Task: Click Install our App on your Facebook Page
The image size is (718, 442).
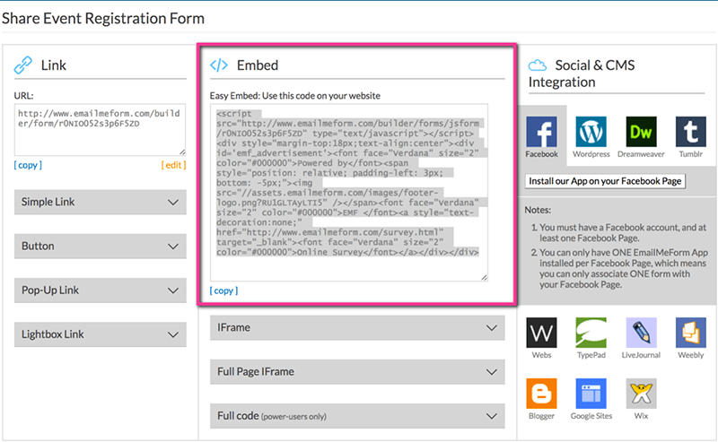Action: click(605, 181)
